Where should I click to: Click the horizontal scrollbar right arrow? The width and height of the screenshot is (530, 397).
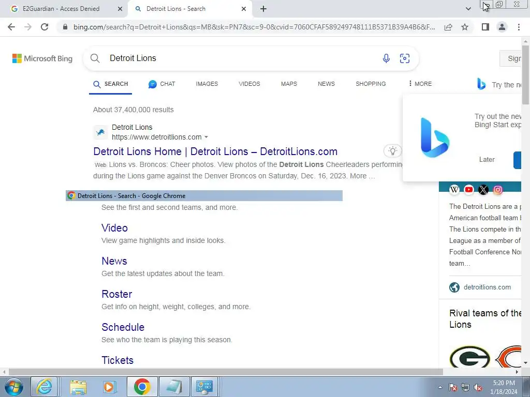pos(517,372)
